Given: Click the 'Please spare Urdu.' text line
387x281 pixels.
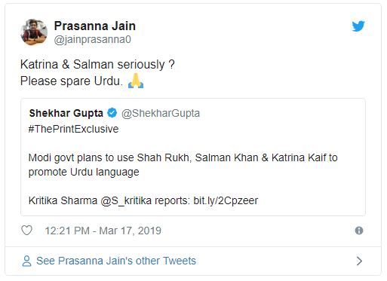Looking at the screenshot, I should (x=72, y=81).
